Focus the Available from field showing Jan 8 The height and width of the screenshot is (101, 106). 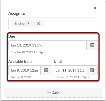click(x=25, y=70)
